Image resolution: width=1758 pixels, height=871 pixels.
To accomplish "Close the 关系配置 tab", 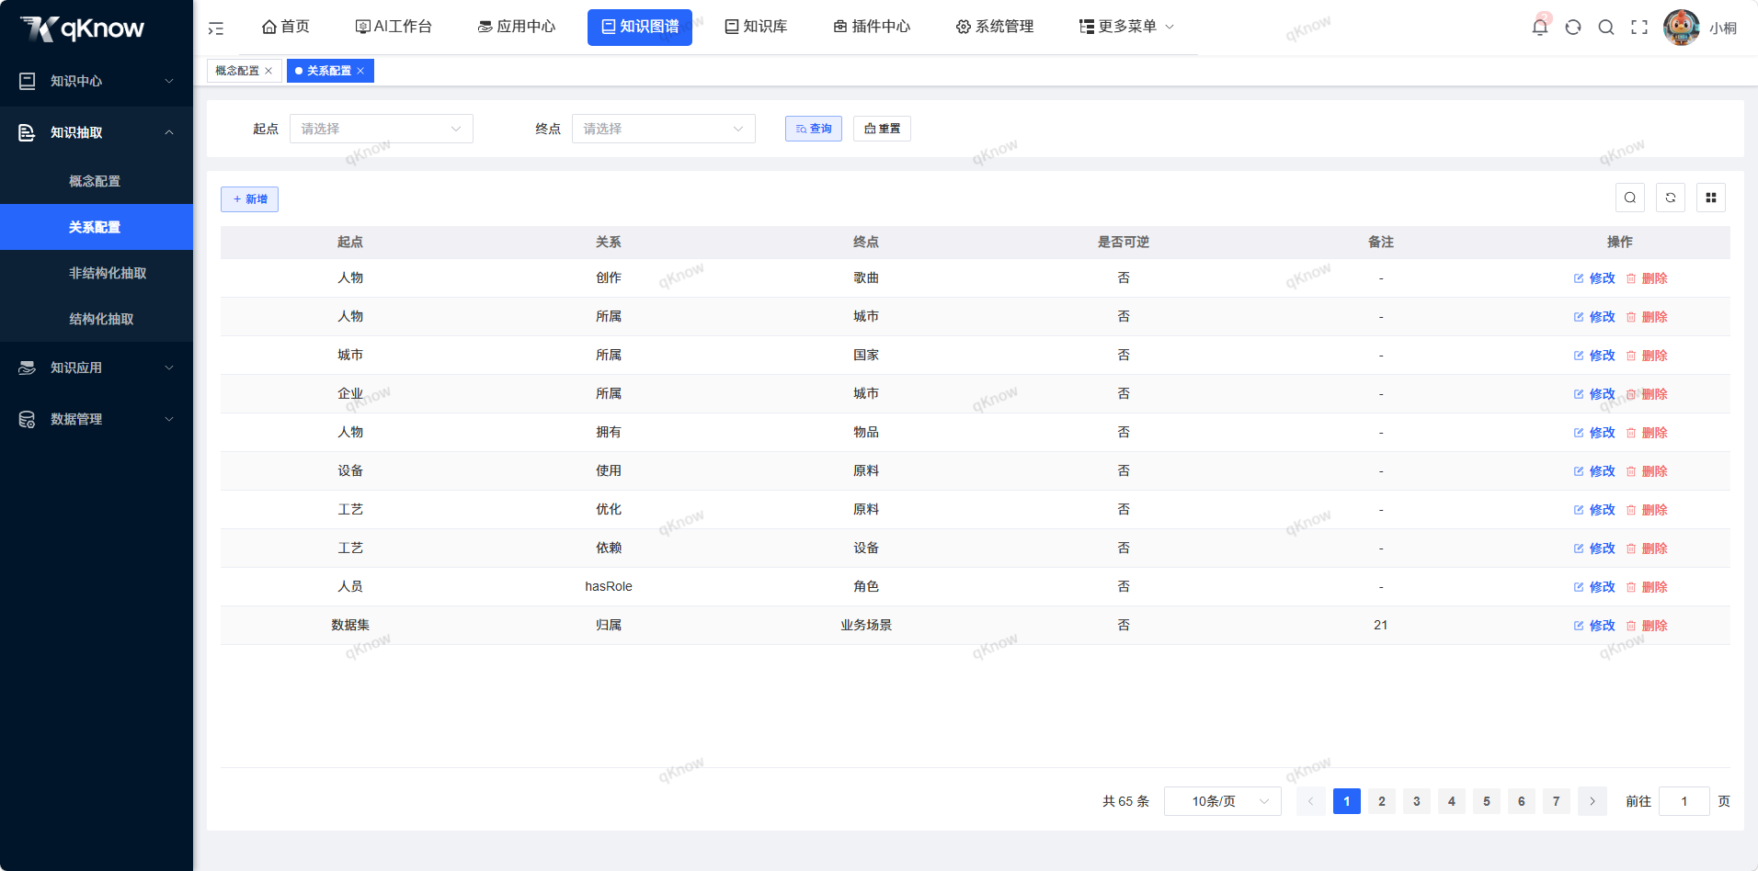I will pyautogui.click(x=360, y=71).
